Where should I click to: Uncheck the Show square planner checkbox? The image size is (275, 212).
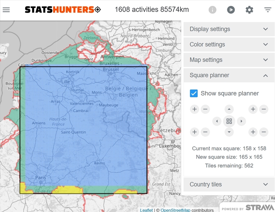194,93
